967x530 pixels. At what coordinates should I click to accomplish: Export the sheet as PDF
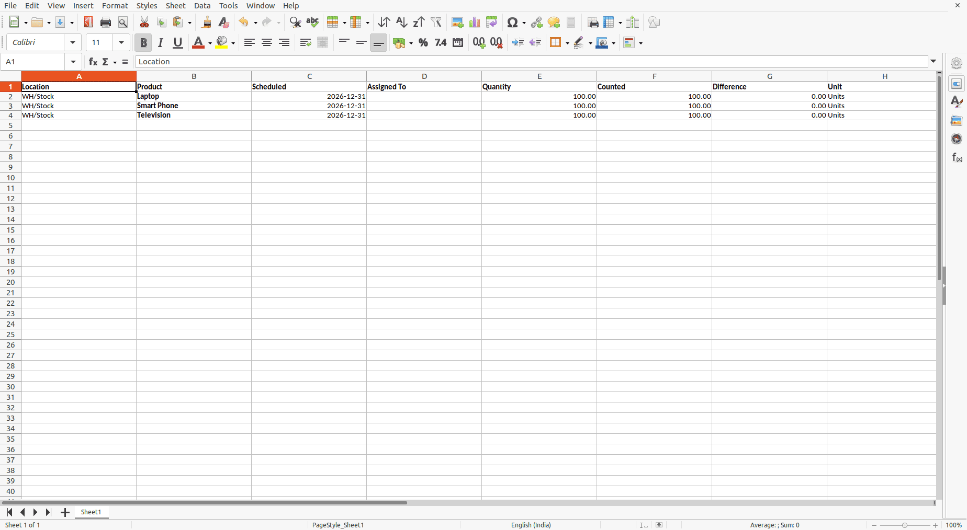(88, 22)
